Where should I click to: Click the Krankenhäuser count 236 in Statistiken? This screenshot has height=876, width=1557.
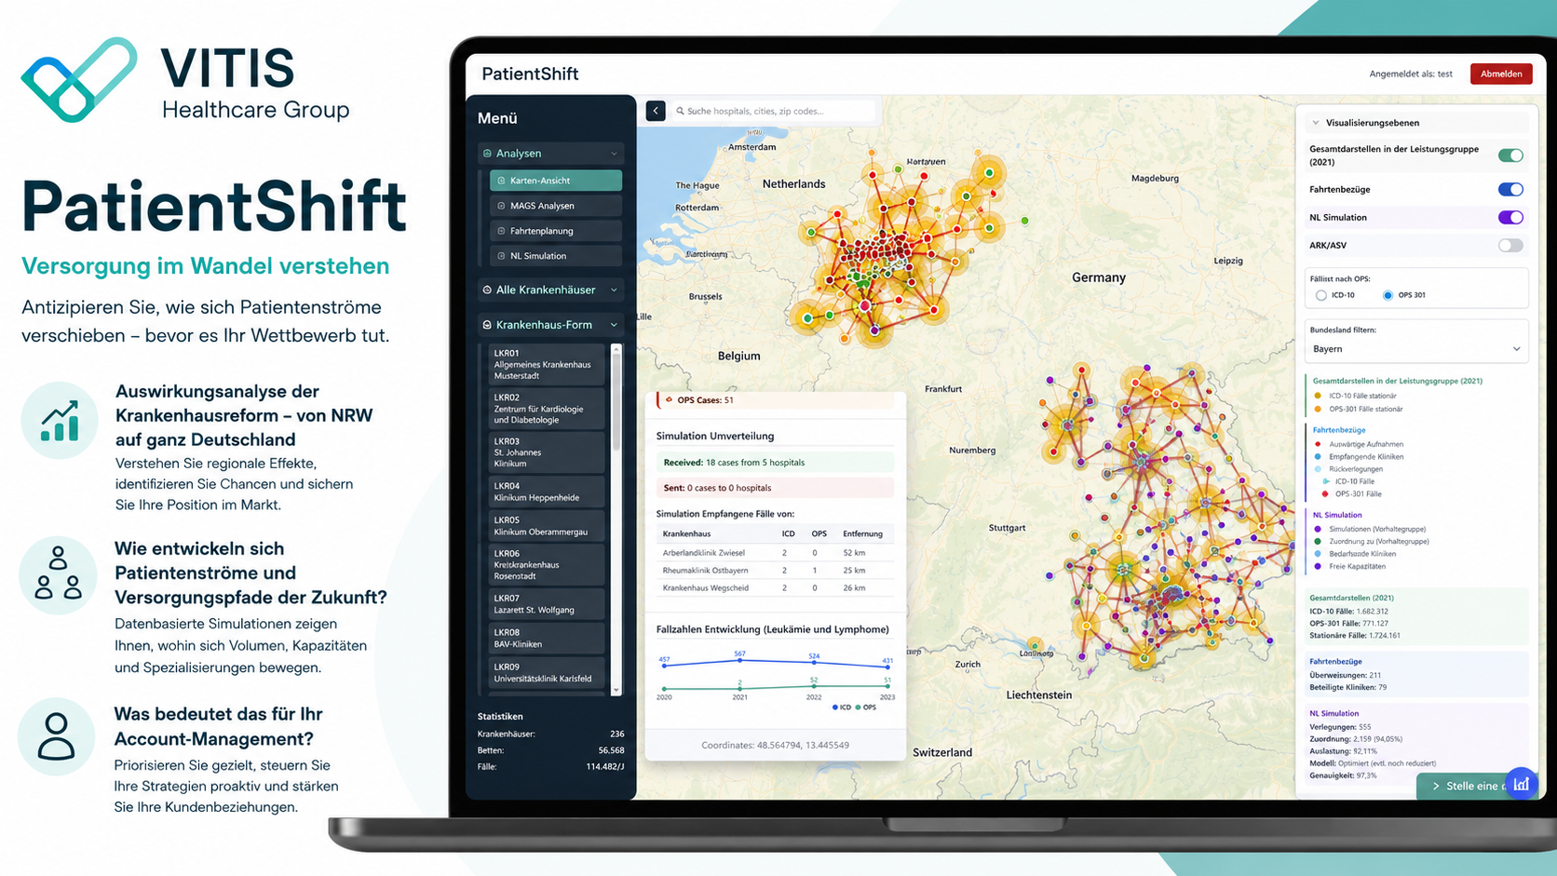click(616, 734)
